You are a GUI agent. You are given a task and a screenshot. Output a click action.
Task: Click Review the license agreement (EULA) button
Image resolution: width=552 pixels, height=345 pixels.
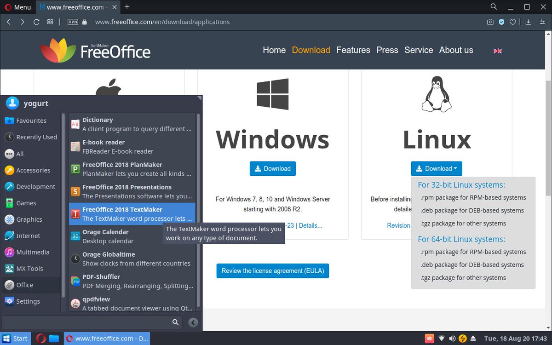(273, 271)
